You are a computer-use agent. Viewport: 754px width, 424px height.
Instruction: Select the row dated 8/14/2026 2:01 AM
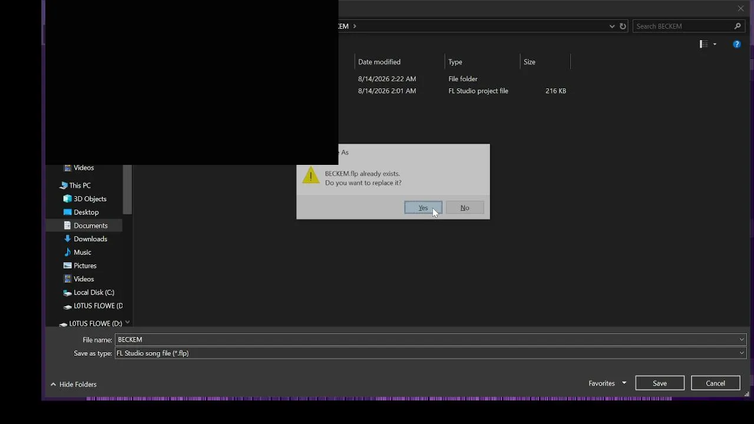pos(387,91)
